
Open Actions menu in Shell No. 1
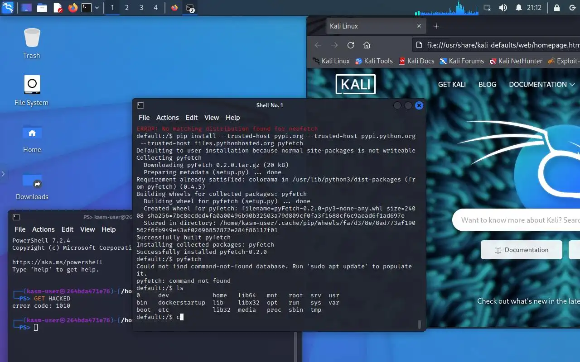point(168,117)
